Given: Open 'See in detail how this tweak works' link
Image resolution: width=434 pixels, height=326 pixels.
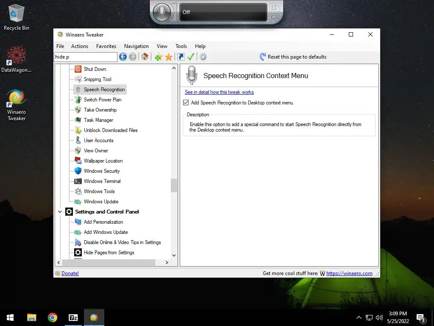Looking at the screenshot, I should tap(219, 92).
